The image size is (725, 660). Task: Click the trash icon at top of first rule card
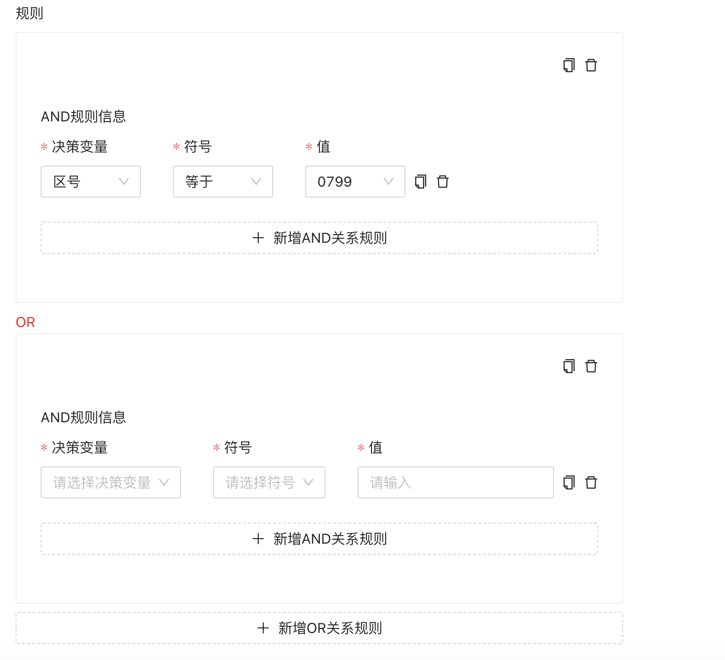(x=591, y=65)
